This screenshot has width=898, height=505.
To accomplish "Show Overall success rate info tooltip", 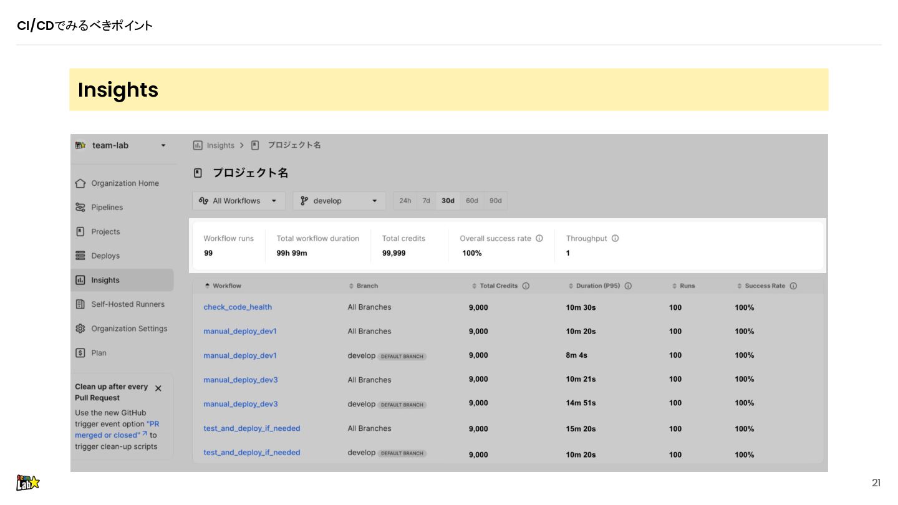I will pyautogui.click(x=539, y=238).
